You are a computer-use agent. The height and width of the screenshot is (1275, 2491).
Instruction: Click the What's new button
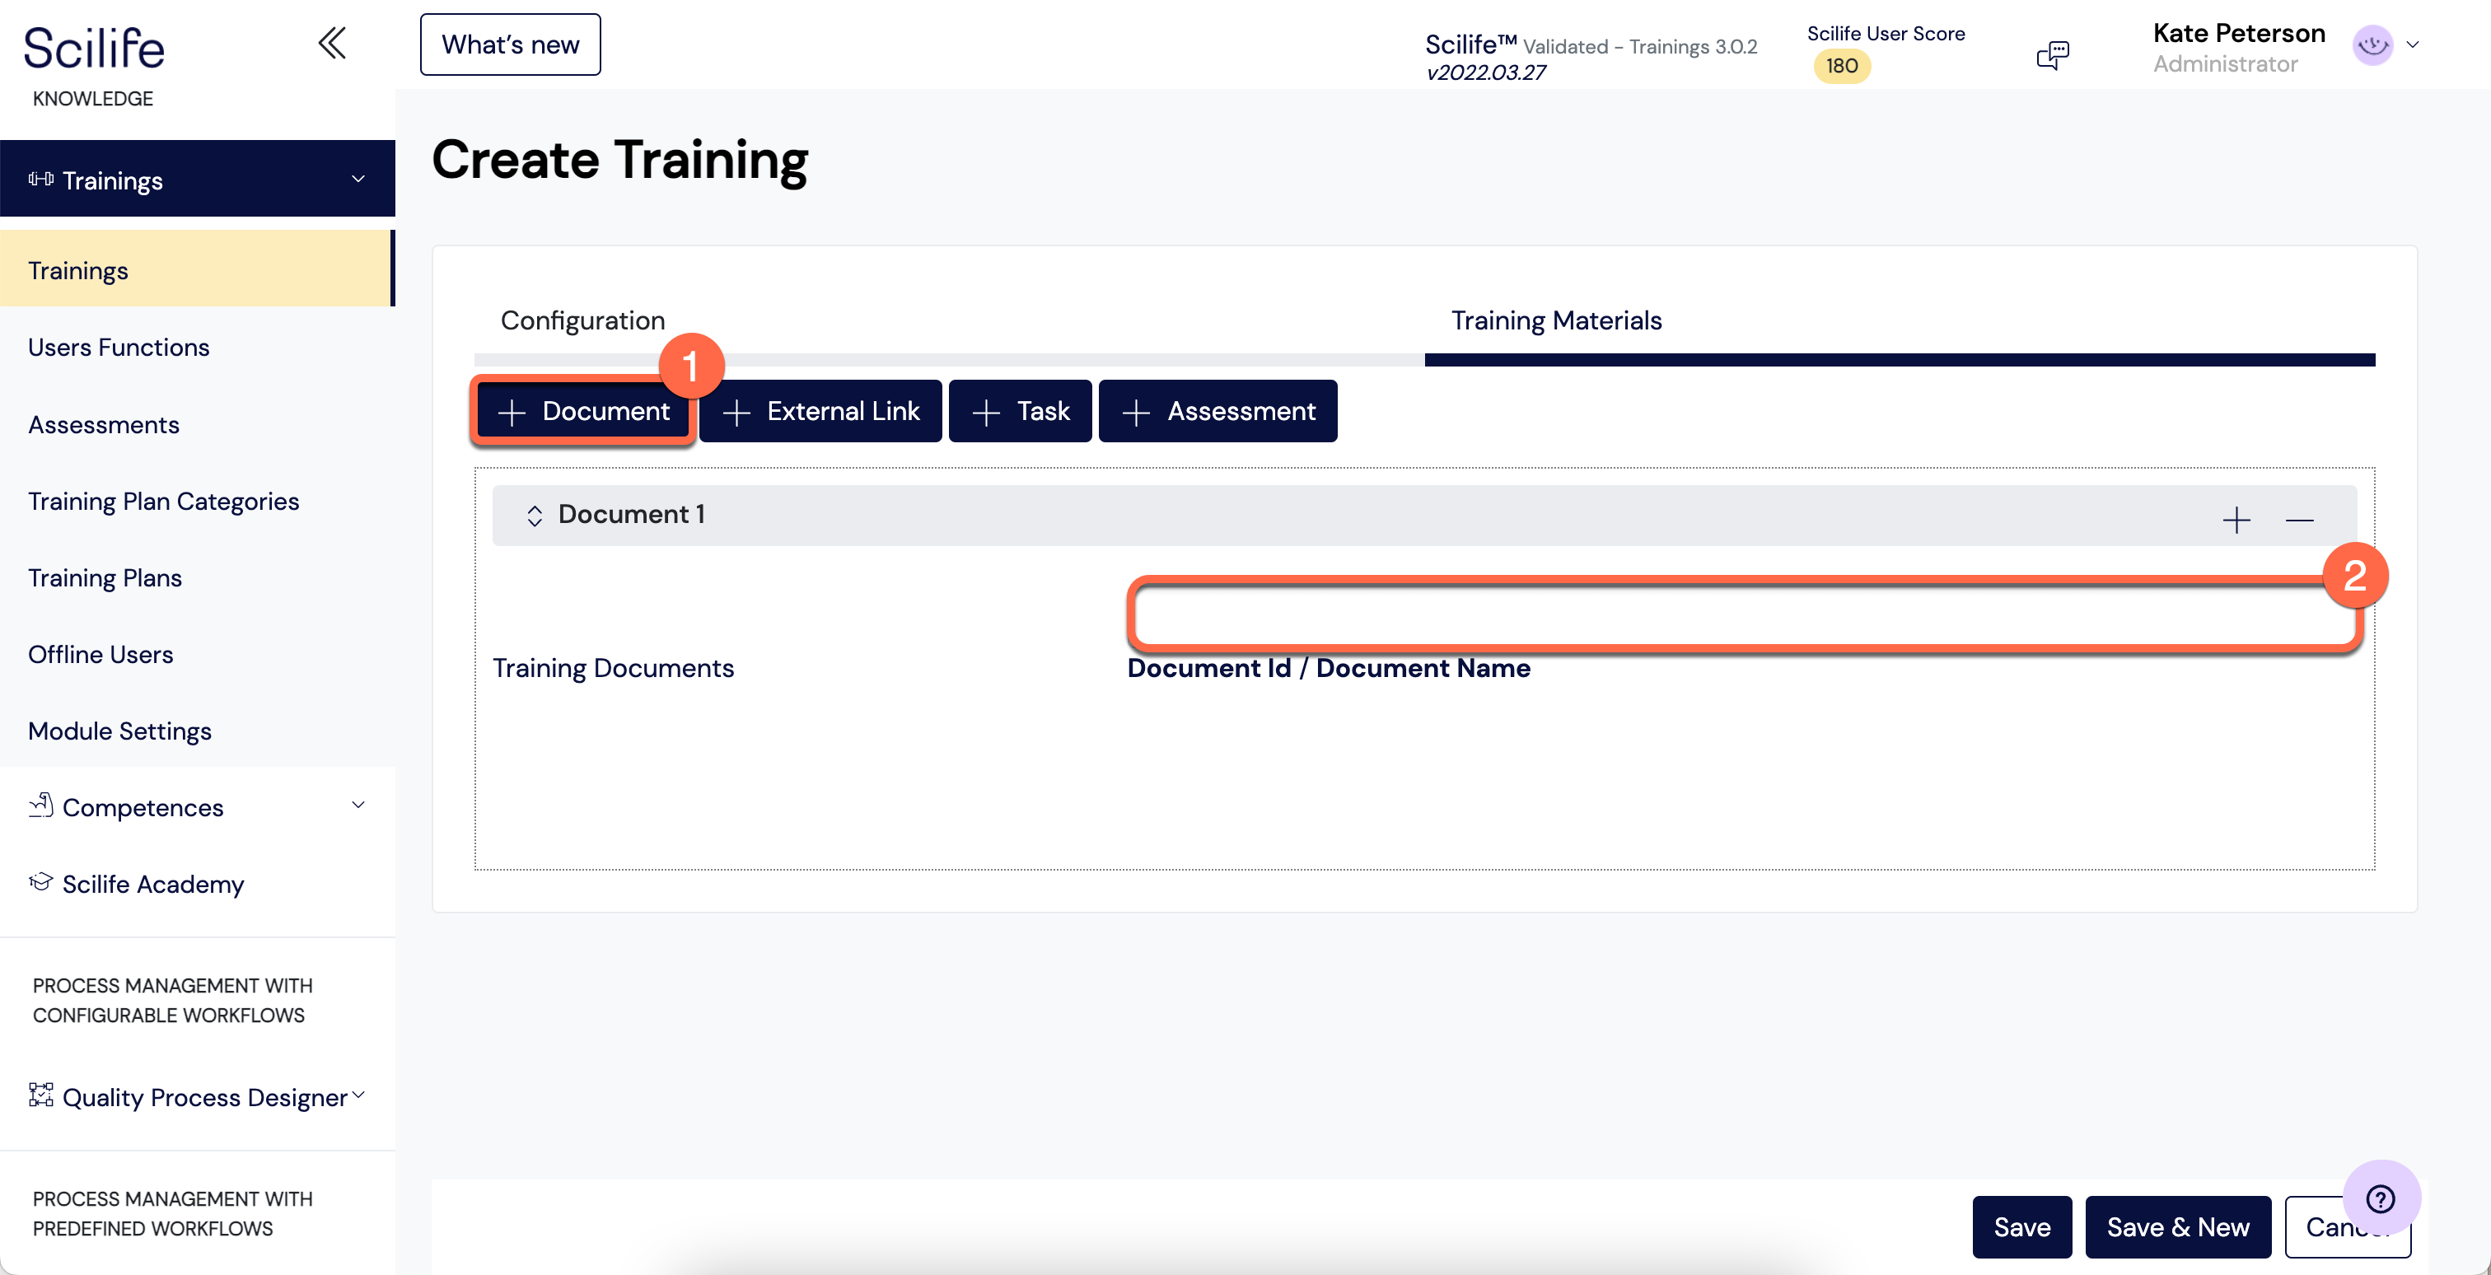tap(510, 44)
